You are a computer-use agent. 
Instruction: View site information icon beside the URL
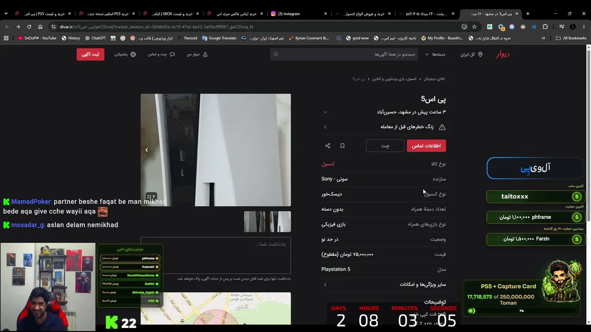(x=54, y=27)
